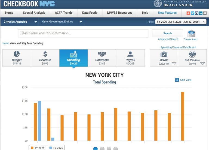Click the Sub Vendors handshake icon

point(192,54)
